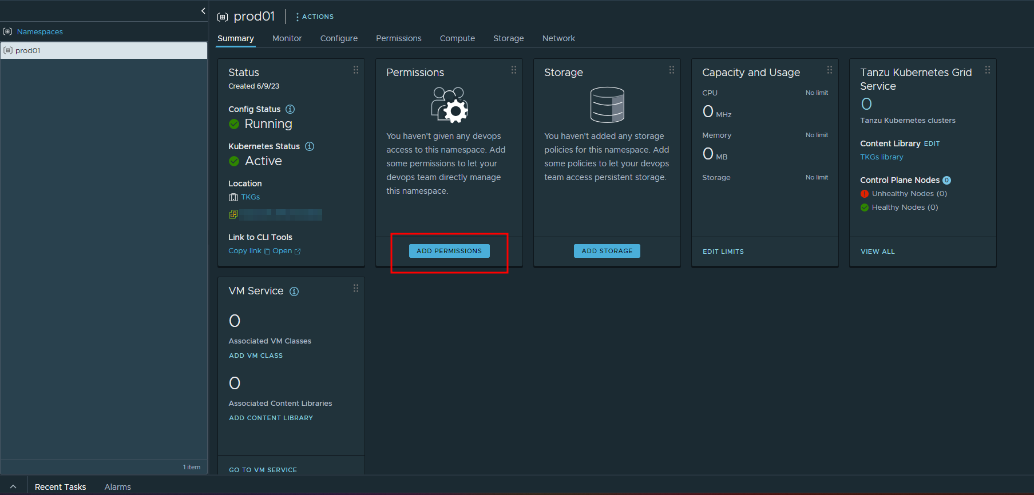The height and width of the screenshot is (495, 1034).
Task: Open the Permissions tab
Action: tap(398, 38)
